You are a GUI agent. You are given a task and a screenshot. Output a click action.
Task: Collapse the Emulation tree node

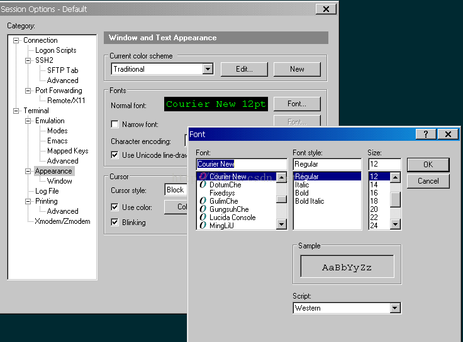point(28,121)
